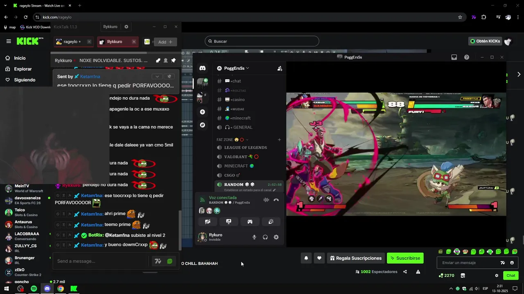This screenshot has height=294, width=524.
Task: Invite people to PoggErsSs server
Action: 280,69
